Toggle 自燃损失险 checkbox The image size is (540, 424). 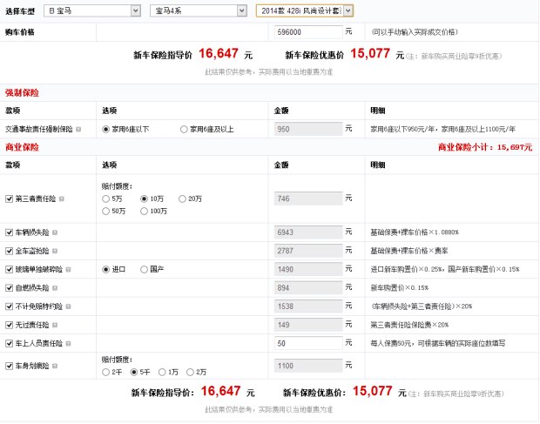pos(10,288)
